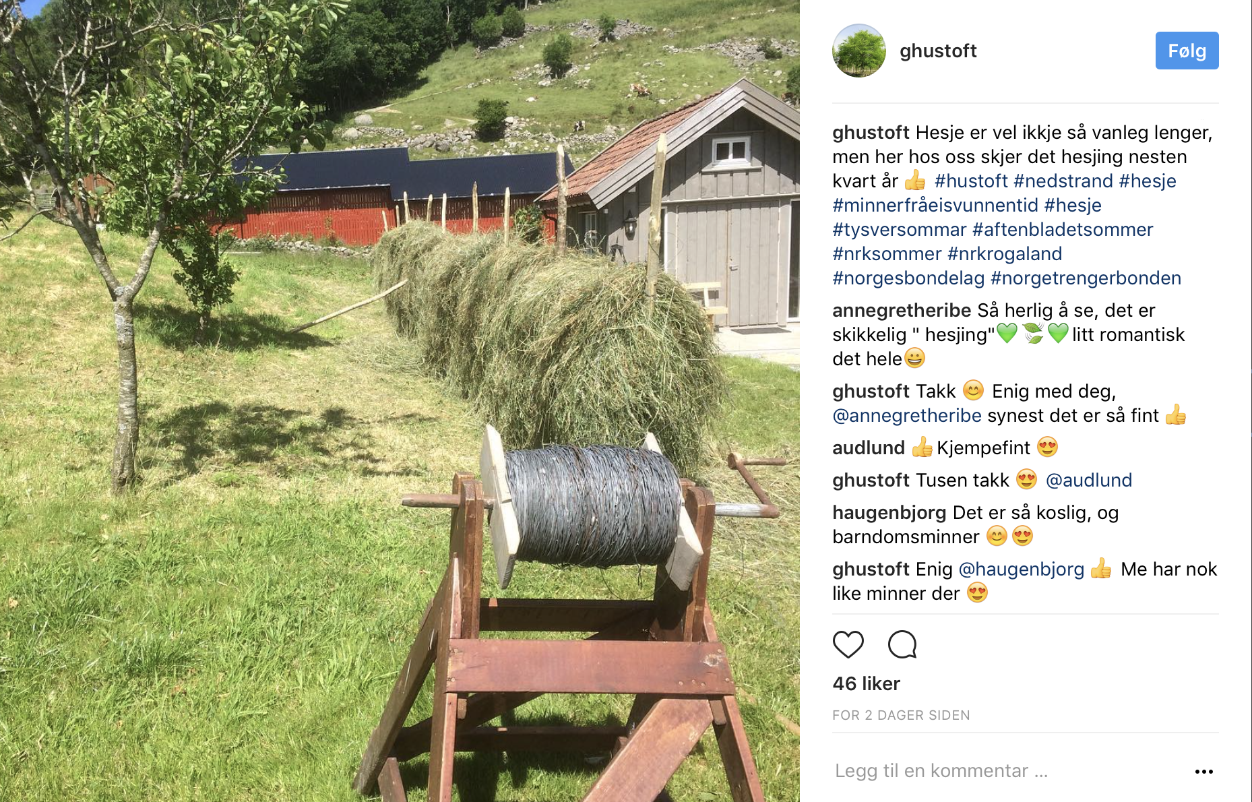Open ghustoft username in post header
The height and width of the screenshot is (802, 1252).
point(938,51)
